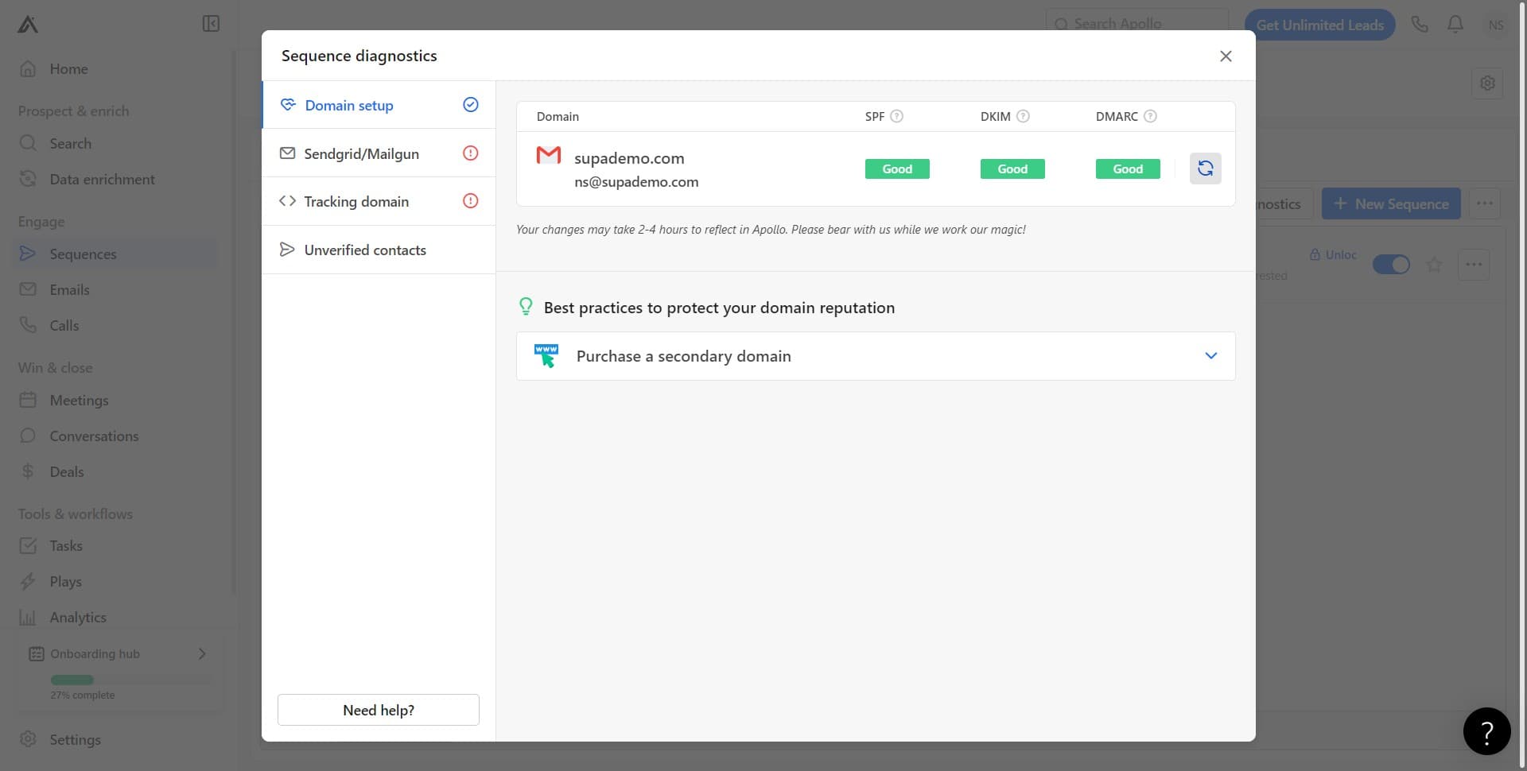Refresh the supademo.com DNS check status
The height and width of the screenshot is (771, 1527).
(1206, 169)
